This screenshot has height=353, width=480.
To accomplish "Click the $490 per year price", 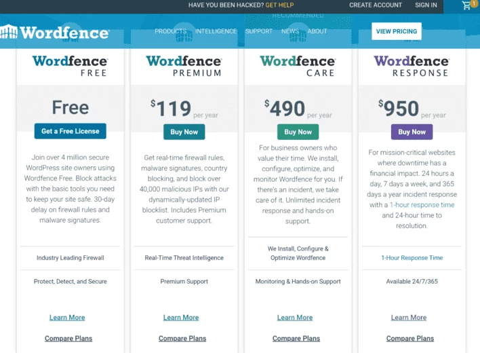I will (x=298, y=109).
